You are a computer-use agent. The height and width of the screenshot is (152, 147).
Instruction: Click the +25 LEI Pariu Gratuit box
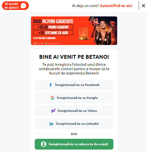[x=53, y=27]
